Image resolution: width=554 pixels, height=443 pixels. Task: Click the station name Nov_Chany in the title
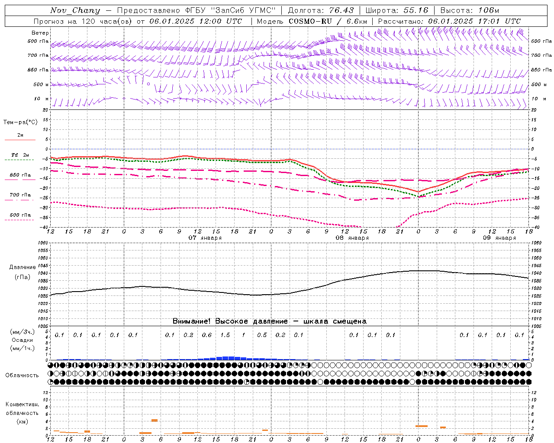75,10
